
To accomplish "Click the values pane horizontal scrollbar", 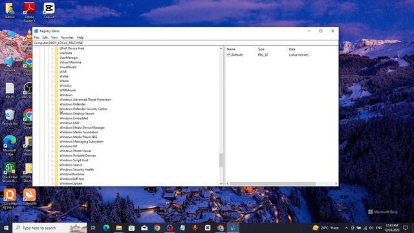I will [272, 184].
